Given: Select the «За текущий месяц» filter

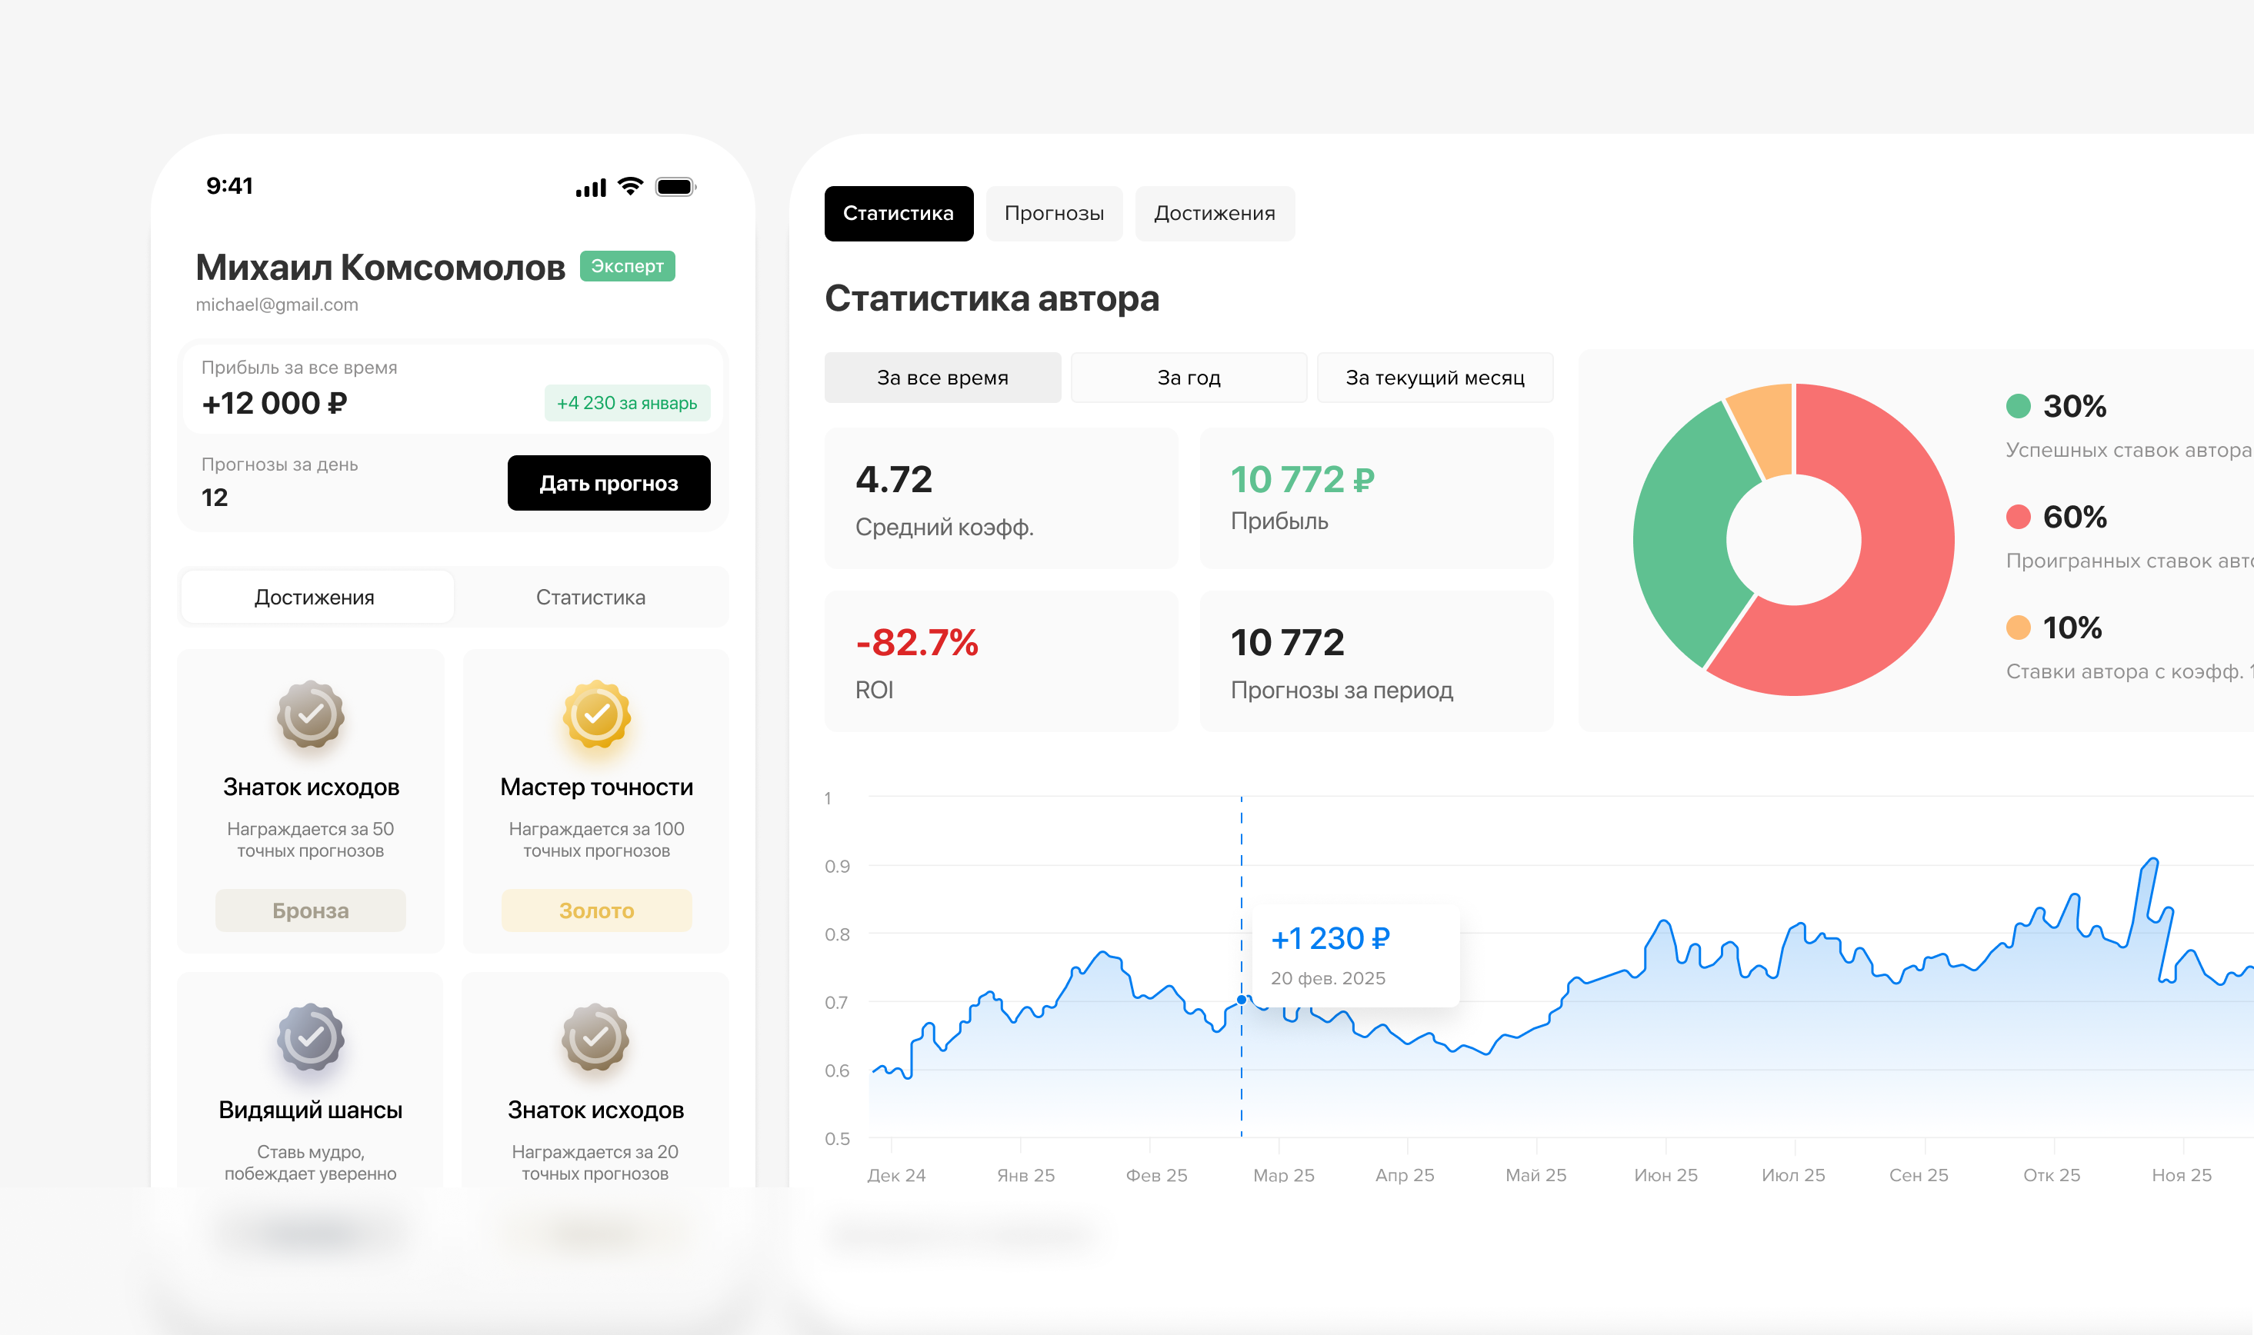Looking at the screenshot, I should point(1434,378).
